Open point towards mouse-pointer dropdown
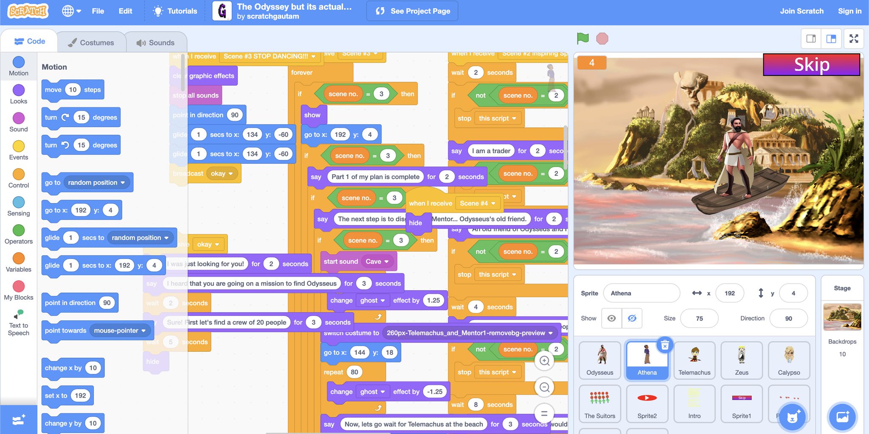 tap(120, 331)
